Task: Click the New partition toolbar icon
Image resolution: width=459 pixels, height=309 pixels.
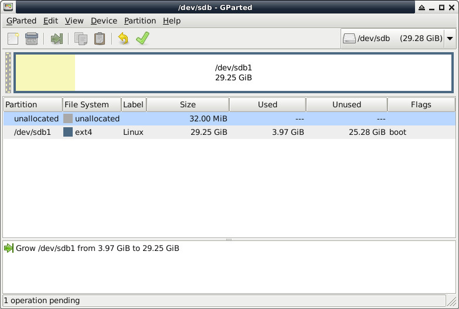Action: pyautogui.click(x=13, y=39)
